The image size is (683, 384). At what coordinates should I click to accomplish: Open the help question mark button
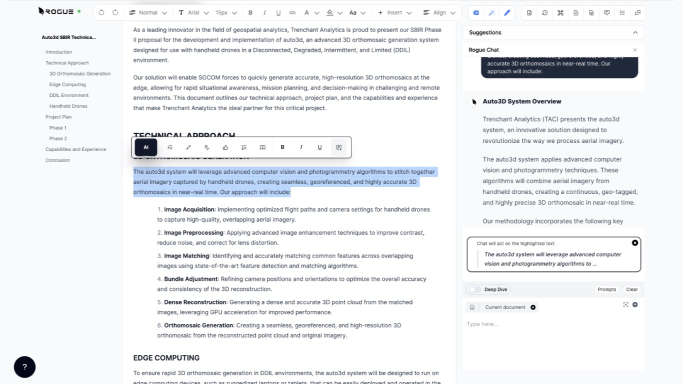click(x=24, y=367)
